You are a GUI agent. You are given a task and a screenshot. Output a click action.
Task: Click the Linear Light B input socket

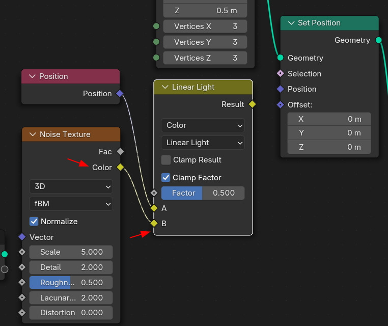154,223
